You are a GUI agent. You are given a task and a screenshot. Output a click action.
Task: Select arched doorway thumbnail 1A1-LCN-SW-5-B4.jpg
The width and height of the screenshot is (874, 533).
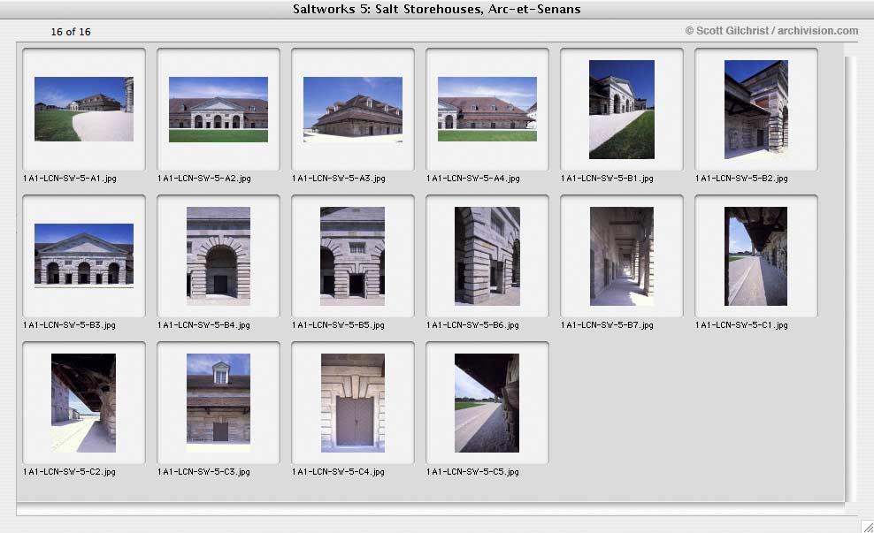pos(218,256)
